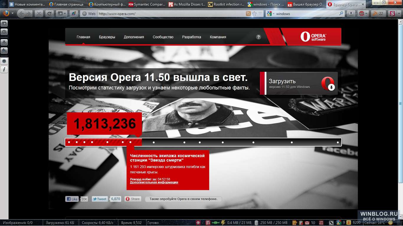Click the Adblock Plus ABP icon
This screenshot has width=403, height=226.
tap(361, 14)
